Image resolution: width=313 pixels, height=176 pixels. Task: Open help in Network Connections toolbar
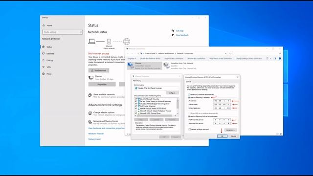[280, 59]
